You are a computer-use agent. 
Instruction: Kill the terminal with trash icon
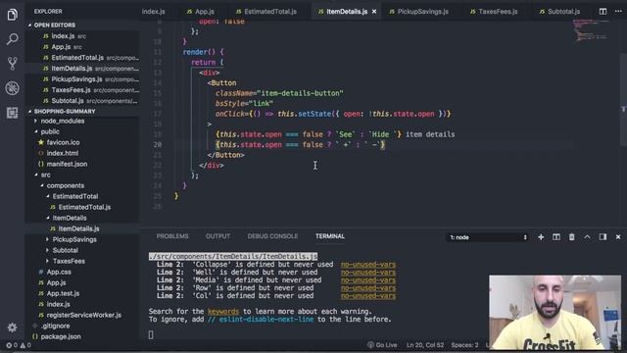click(x=571, y=237)
